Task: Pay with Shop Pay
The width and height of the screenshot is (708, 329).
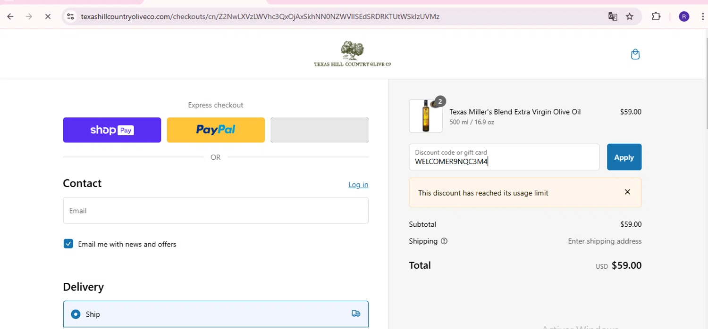Action: (x=112, y=130)
